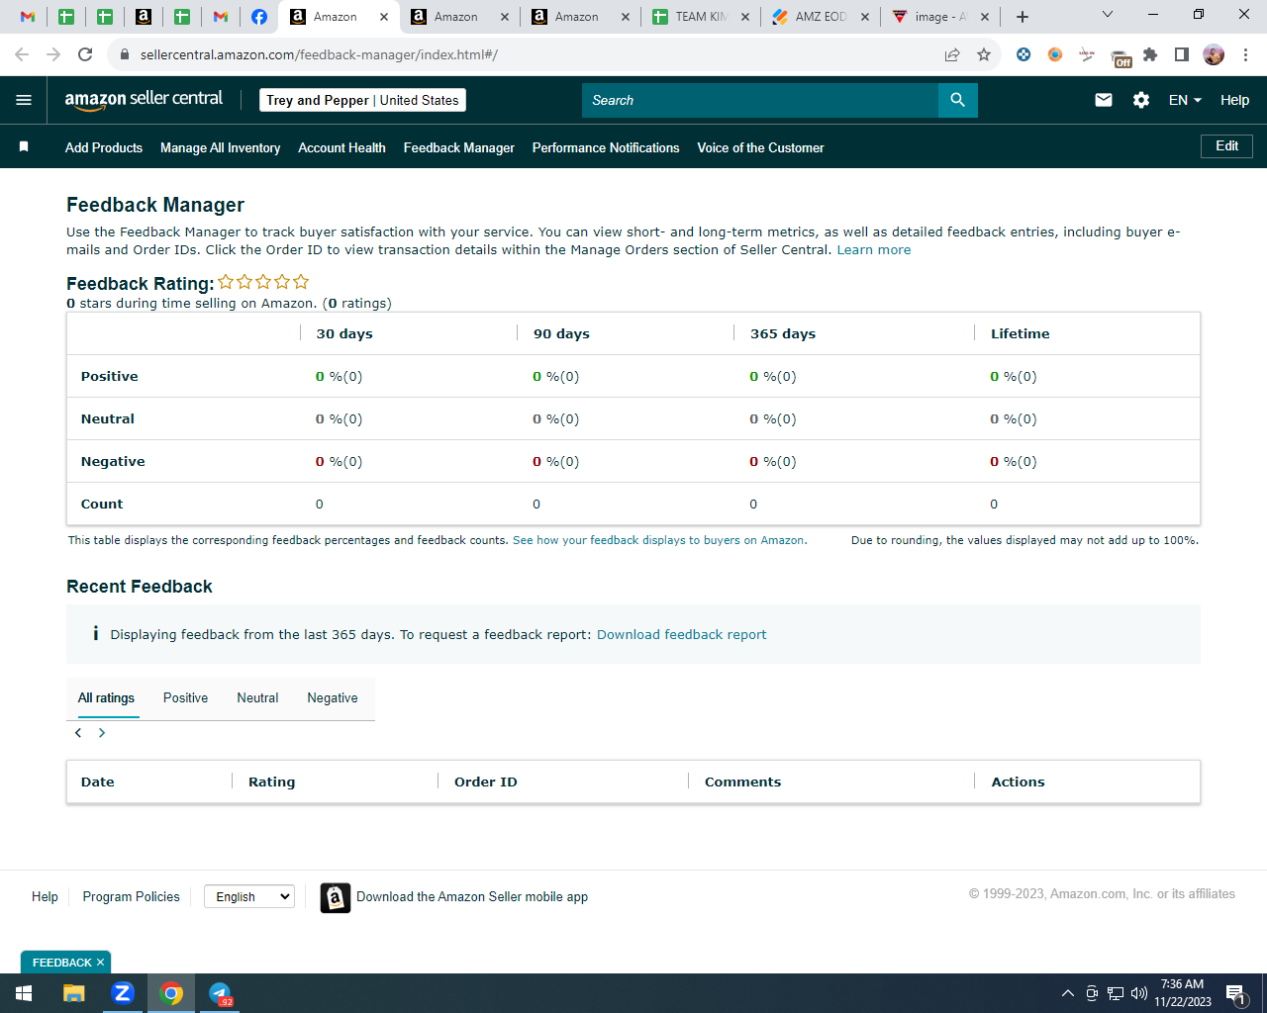Screen dimensions: 1267x1013
Task: Click the Amazon Seller Central logo
Action: 144,99
